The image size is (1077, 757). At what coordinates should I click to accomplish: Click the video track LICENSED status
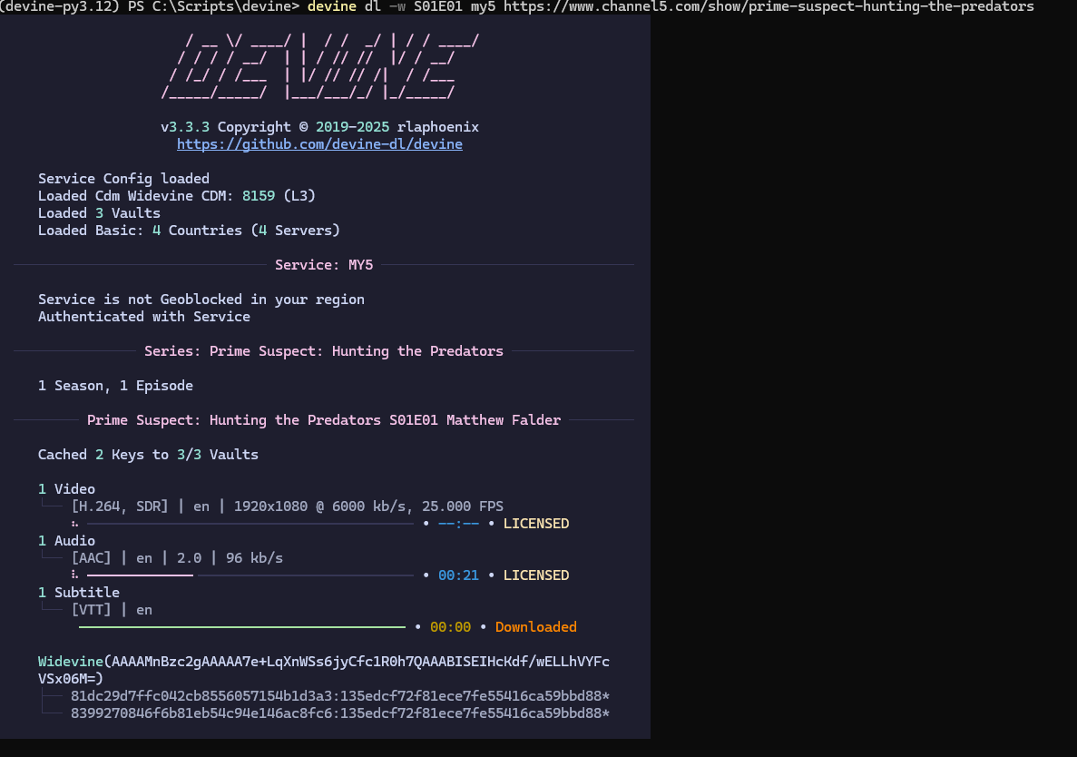[536, 524]
